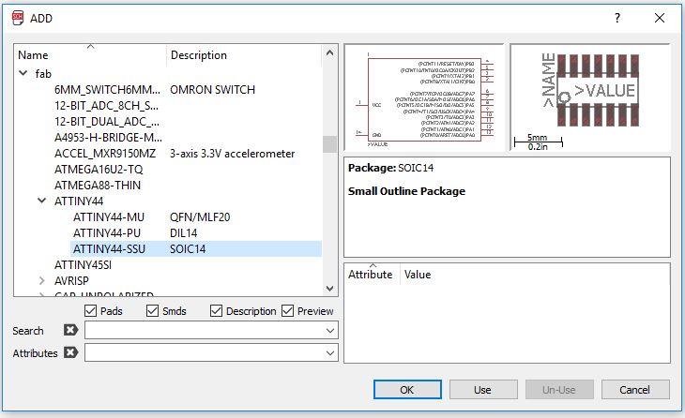Select the ATTINY44 parent device row
The height and width of the screenshot is (418, 685).
[79, 202]
